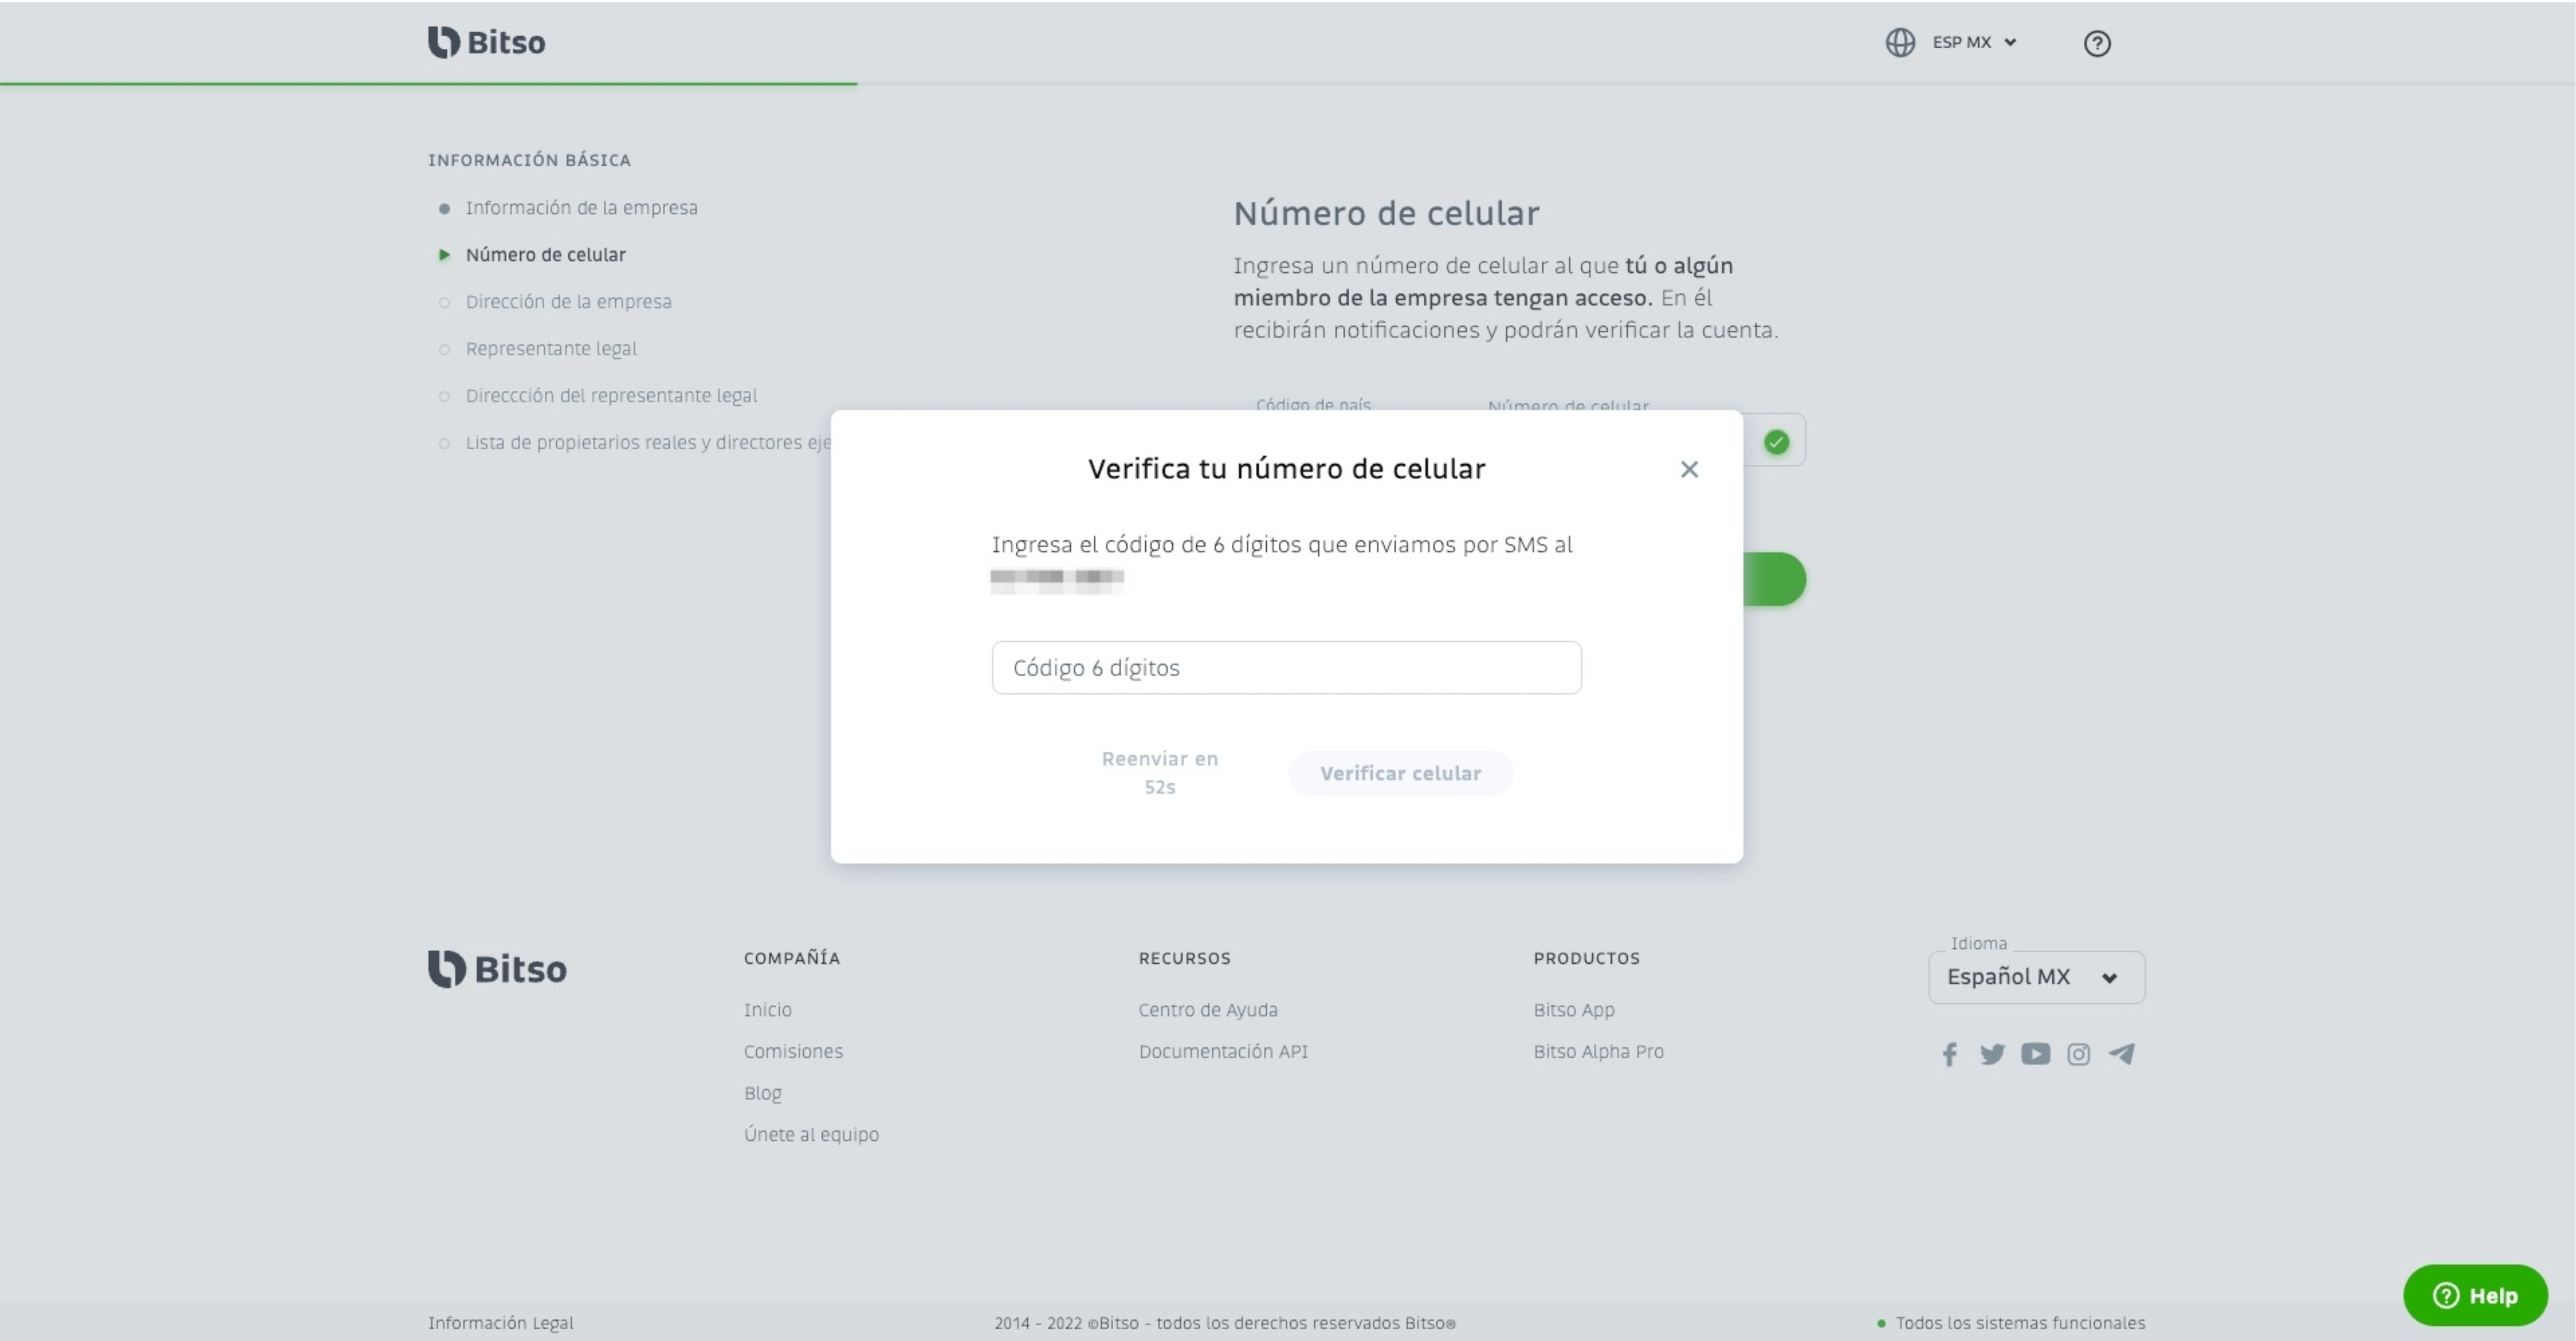Viewport: 2576px width, 1341px height.
Task: Select Número de celular step in sidebar
Action: pos(545,255)
